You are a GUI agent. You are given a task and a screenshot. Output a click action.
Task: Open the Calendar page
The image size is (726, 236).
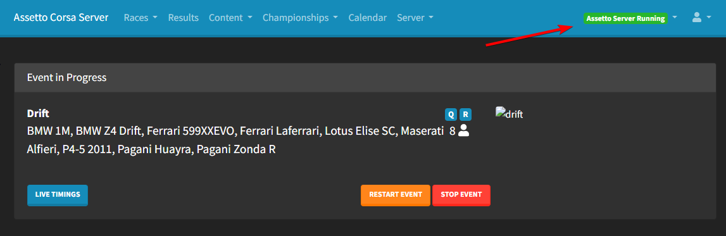[368, 18]
